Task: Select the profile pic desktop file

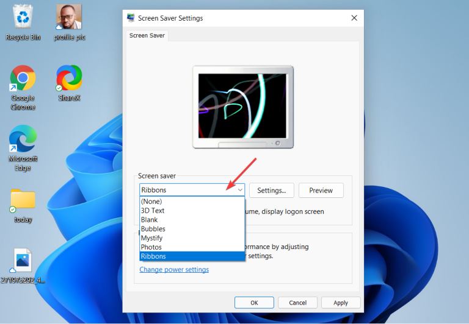Action: tap(69, 23)
